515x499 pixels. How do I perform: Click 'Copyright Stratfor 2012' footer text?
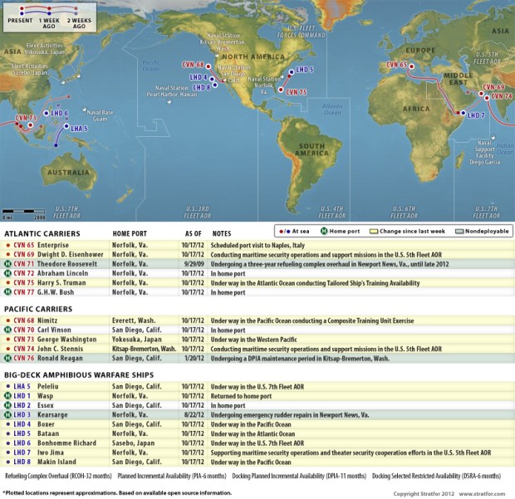pyautogui.click(x=424, y=493)
